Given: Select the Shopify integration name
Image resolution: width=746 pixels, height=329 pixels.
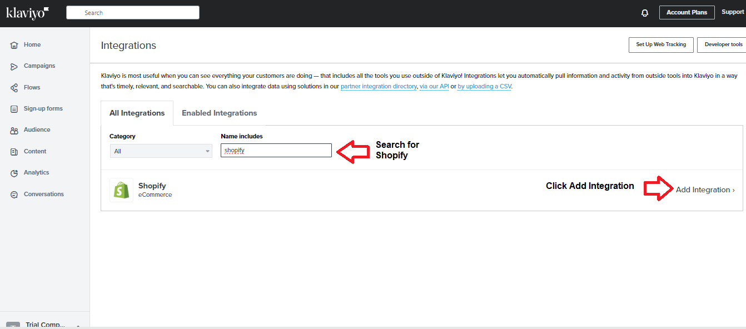Looking at the screenshot, I should (x=152, y=186).
